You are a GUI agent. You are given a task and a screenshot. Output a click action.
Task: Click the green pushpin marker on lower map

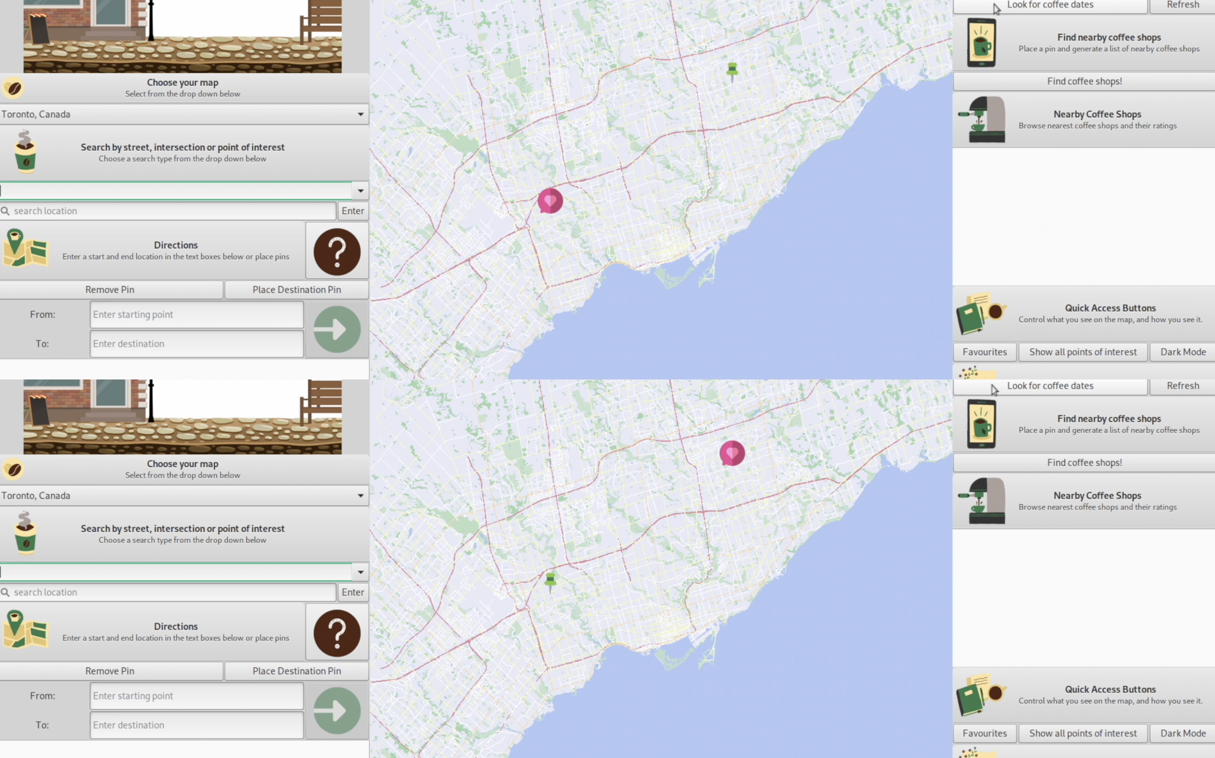550,581
